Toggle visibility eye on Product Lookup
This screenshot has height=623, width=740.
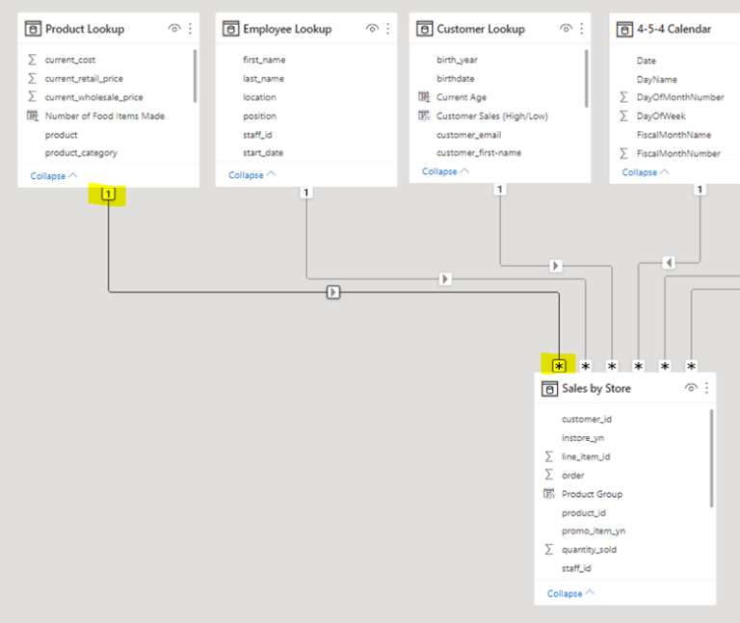(174, 29)
